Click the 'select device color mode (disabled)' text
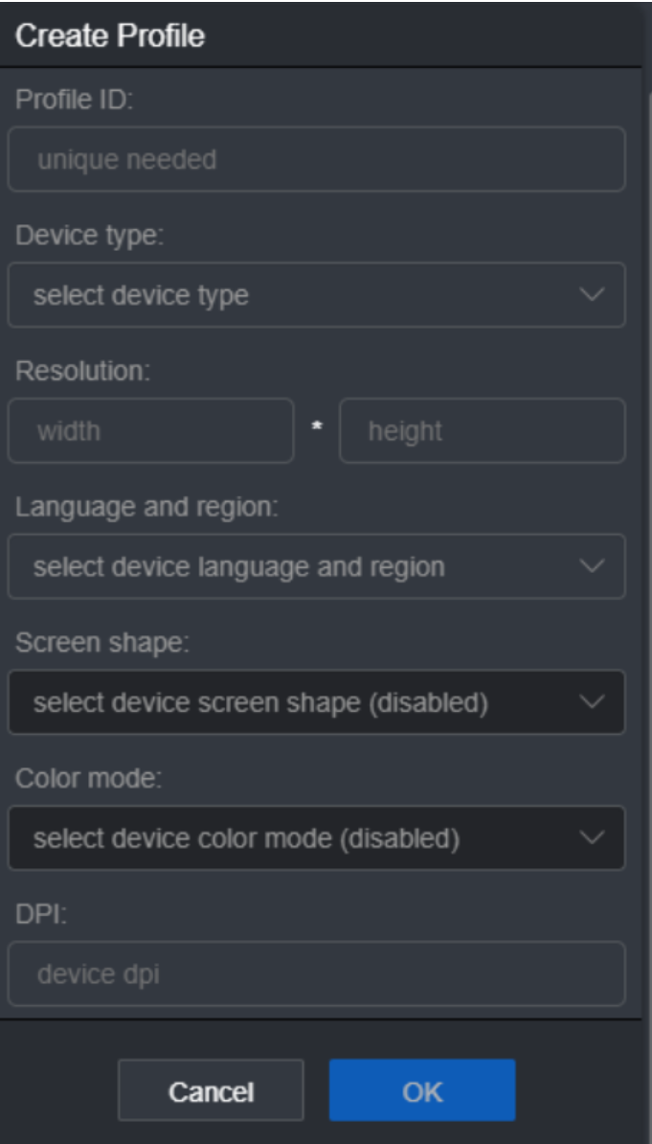Image resolution: width=652 pixels, height=1144 pixels. coord(246,838)
